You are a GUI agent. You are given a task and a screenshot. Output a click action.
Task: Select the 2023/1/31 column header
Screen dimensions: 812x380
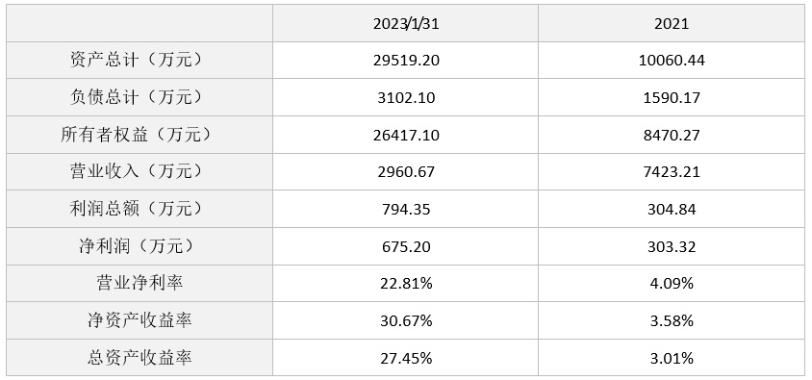405,23
